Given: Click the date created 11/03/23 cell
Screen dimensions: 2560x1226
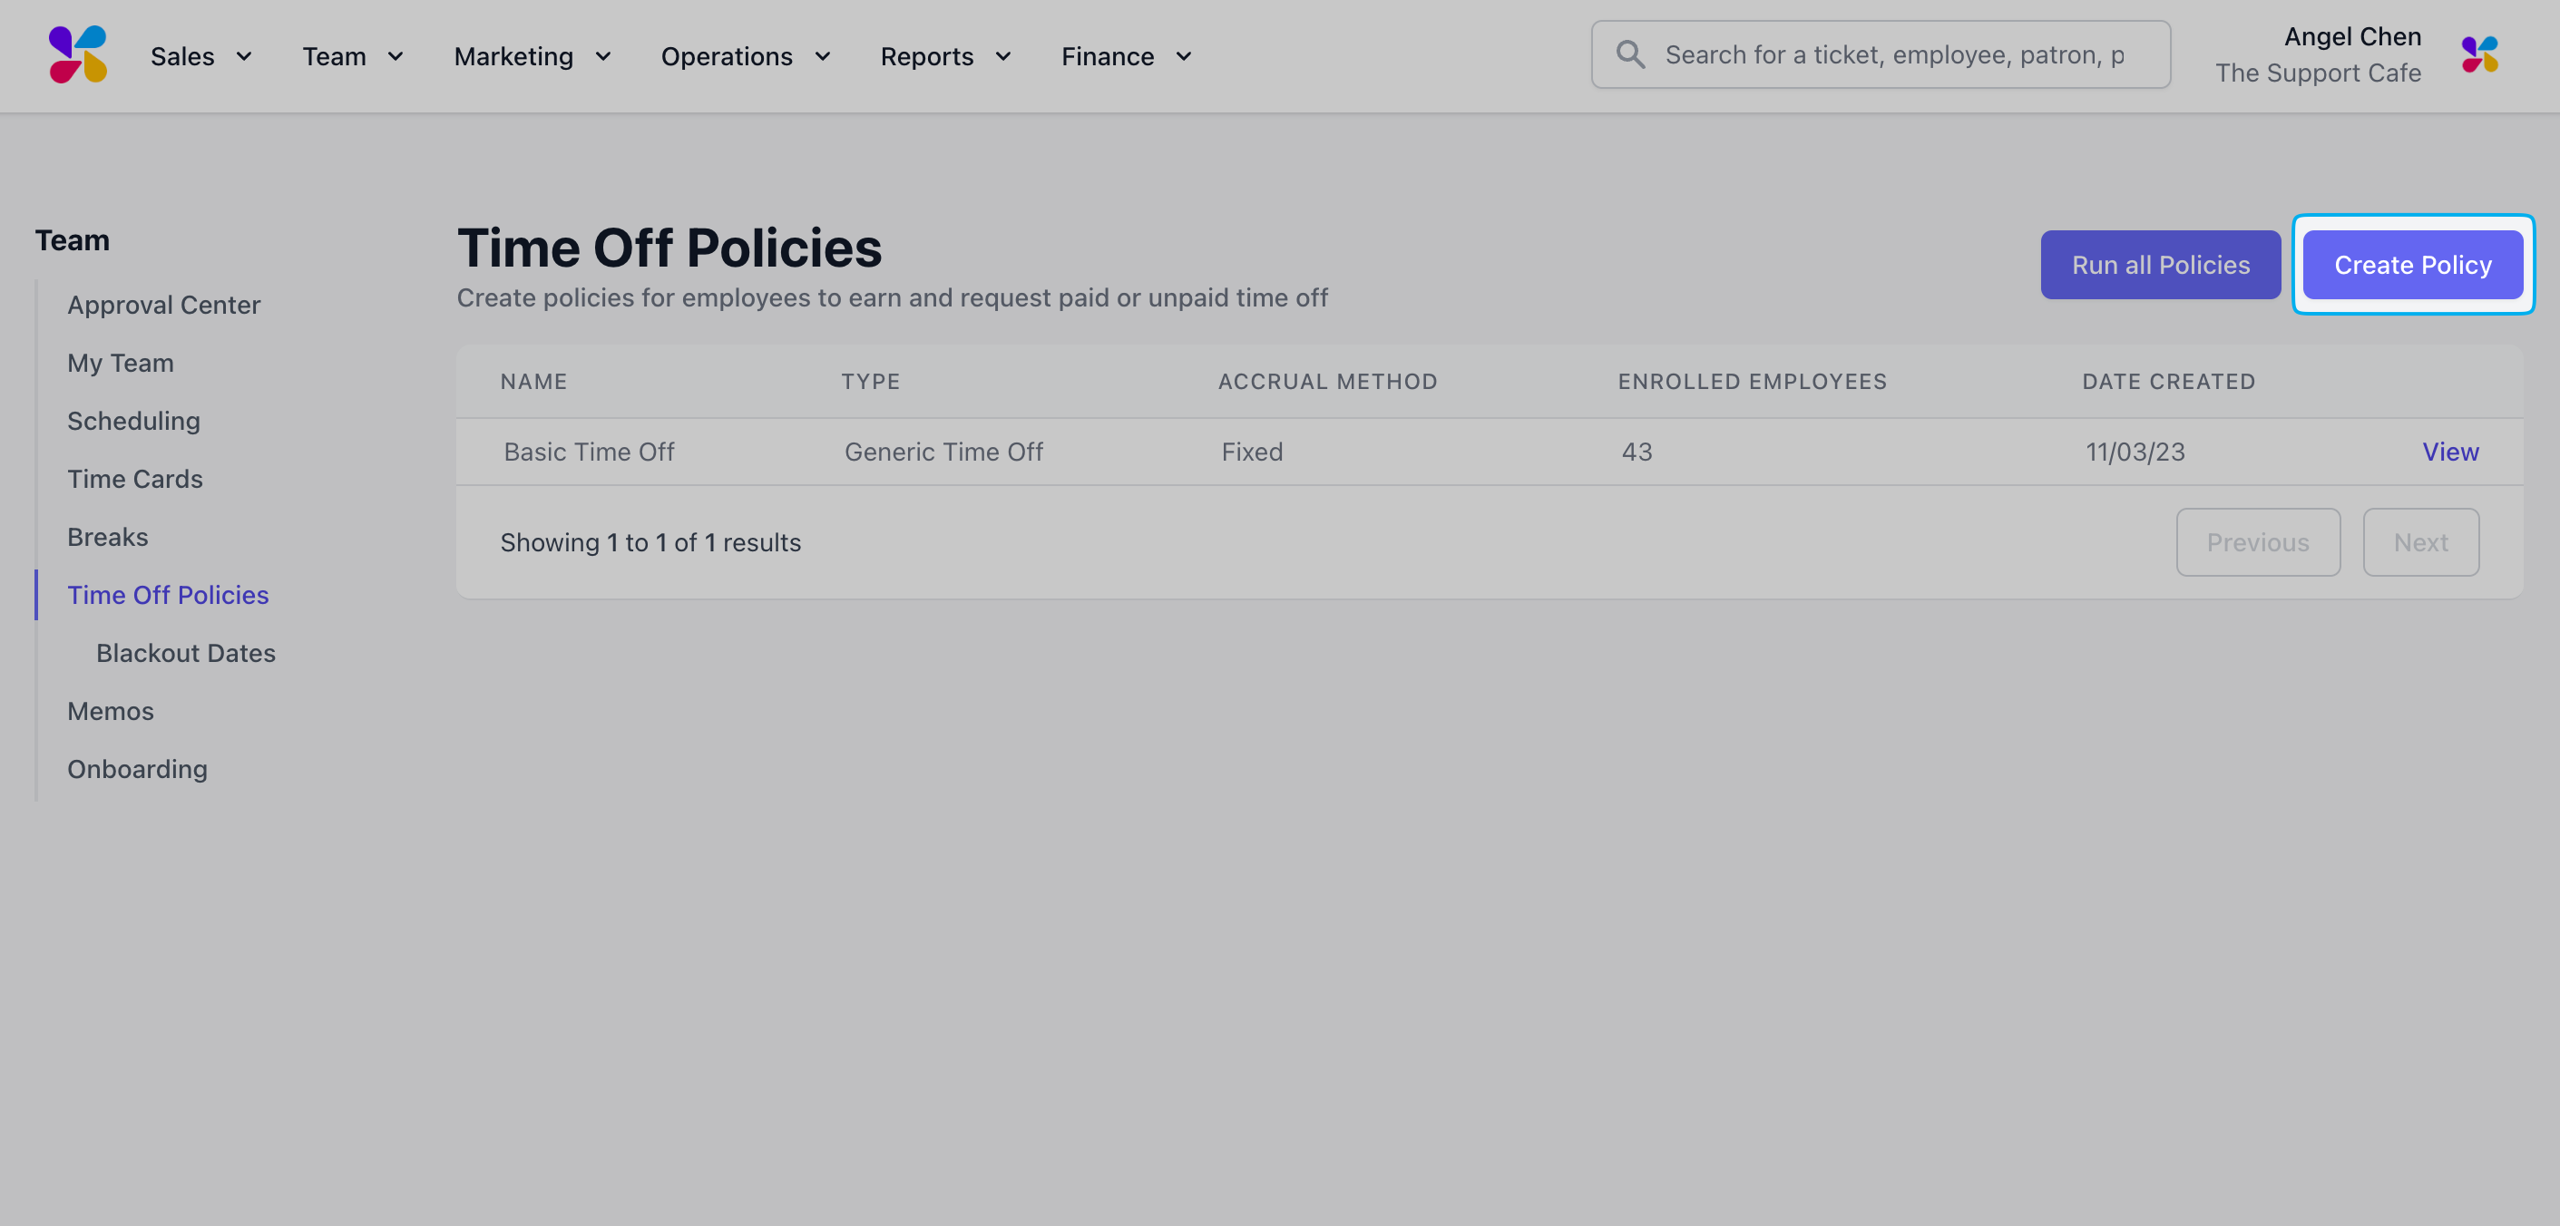Looking at the screenshot, I should pos(2135,452).
